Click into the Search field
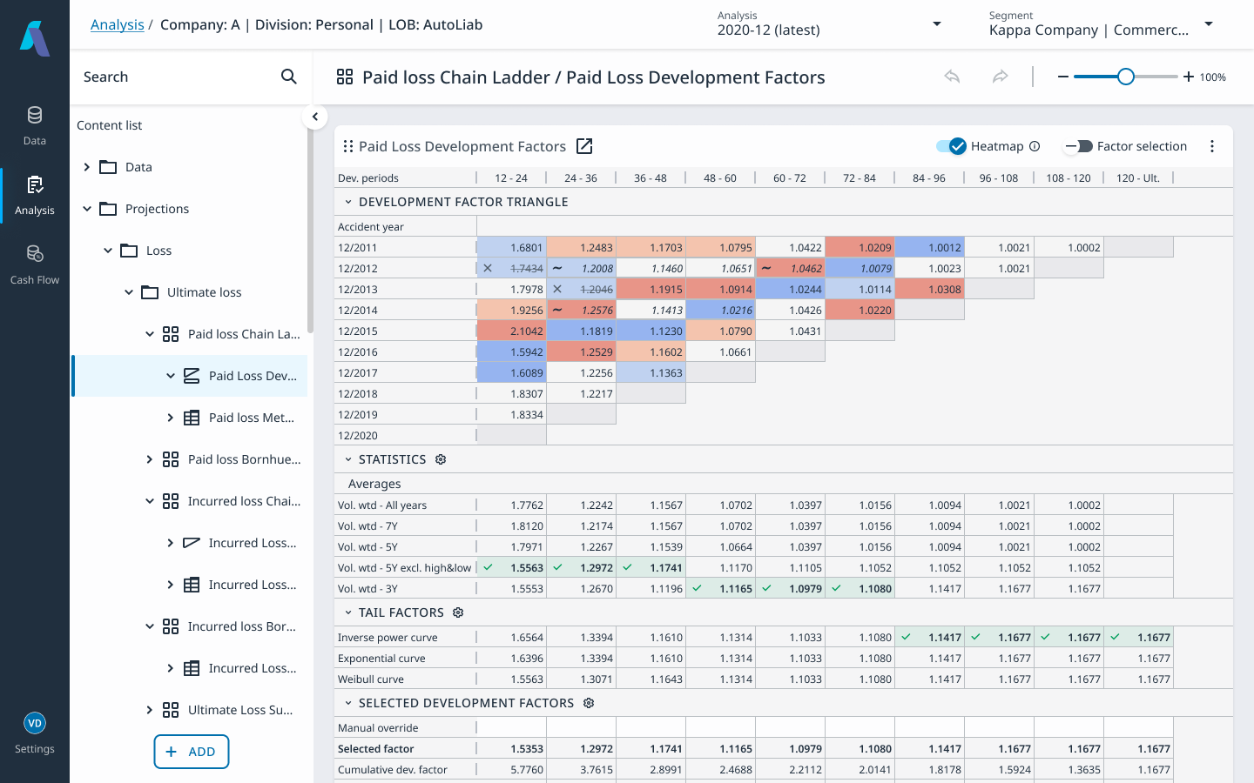The image size is (1254, 783). [178, 77]
